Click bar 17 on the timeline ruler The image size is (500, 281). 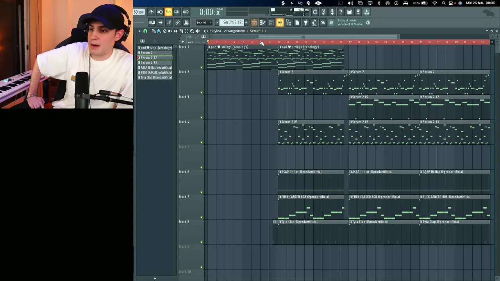point(350,42)
